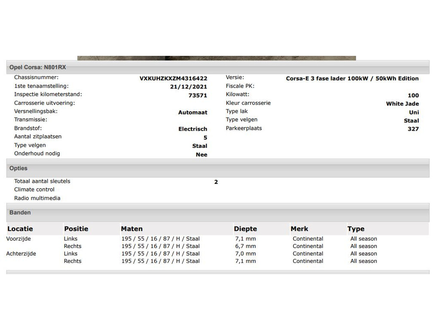Click the White Jade color value
The height and width of the screenshot is (330, 440).
coord(402,104)
